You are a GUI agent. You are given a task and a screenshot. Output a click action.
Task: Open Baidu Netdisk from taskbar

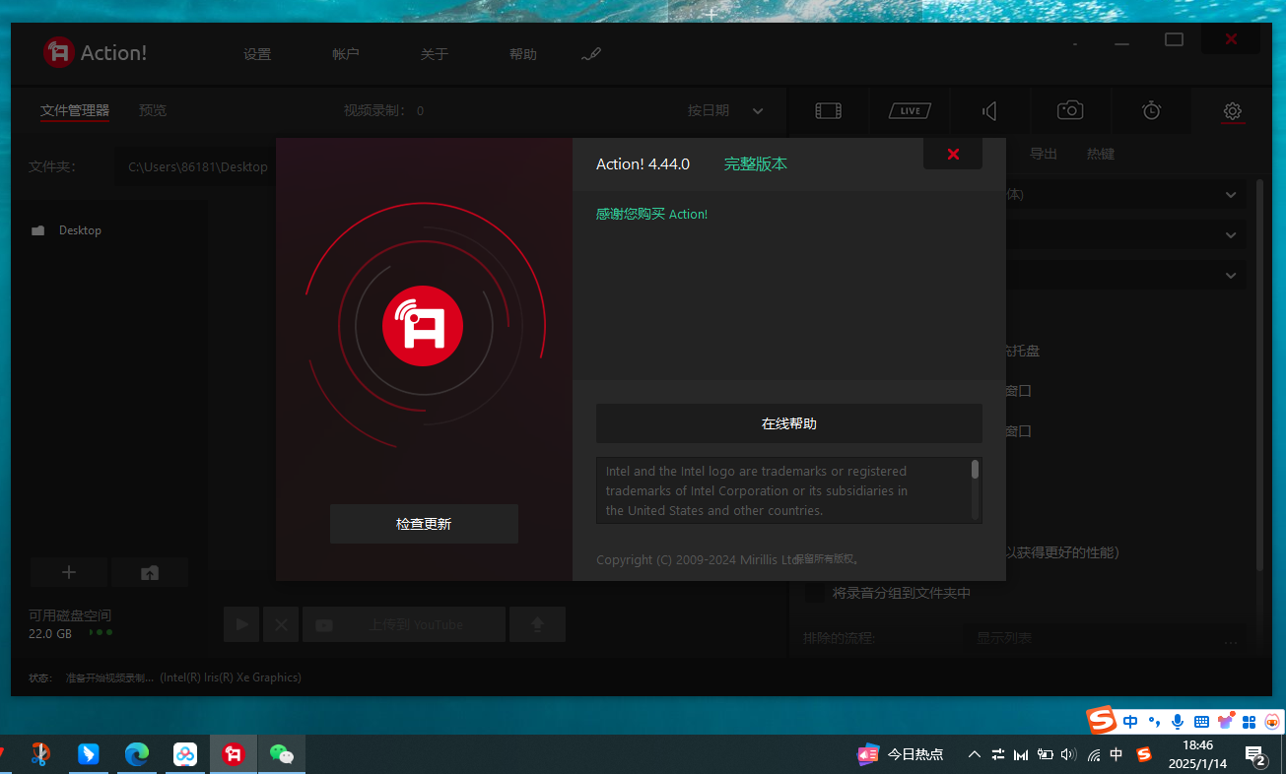184,754
